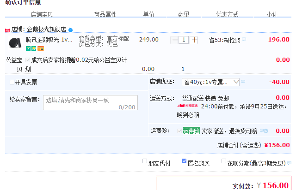Screen dimensions: 296x190
Task: Click the 优惠方式 column header
Action: (227, 14)
